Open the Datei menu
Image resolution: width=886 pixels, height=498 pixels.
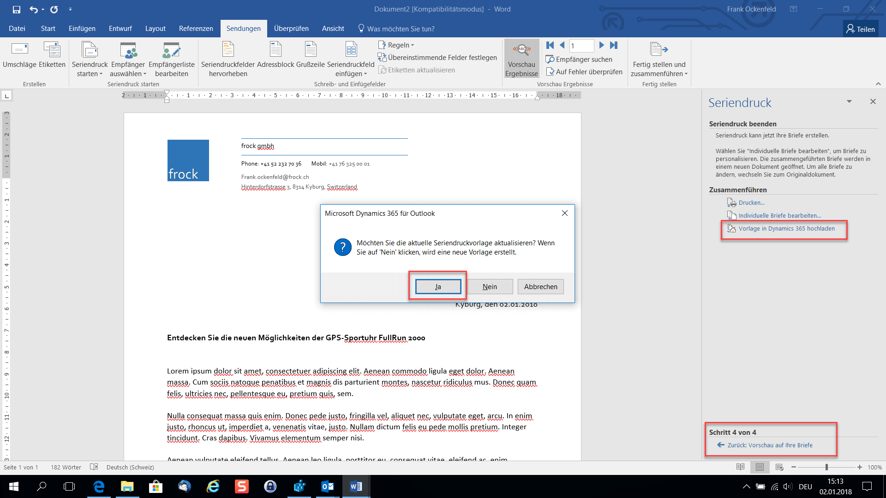17,29
